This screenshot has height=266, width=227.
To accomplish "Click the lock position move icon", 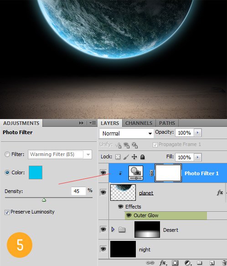I will click(134, 157).
